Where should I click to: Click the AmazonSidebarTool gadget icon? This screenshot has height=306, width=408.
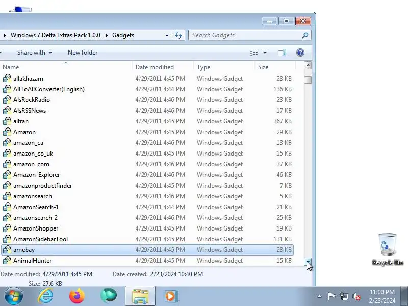point(7,239)
